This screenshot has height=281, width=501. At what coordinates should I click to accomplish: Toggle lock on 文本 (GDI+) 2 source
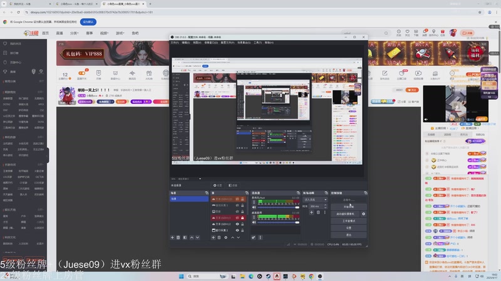pos(242,224)
